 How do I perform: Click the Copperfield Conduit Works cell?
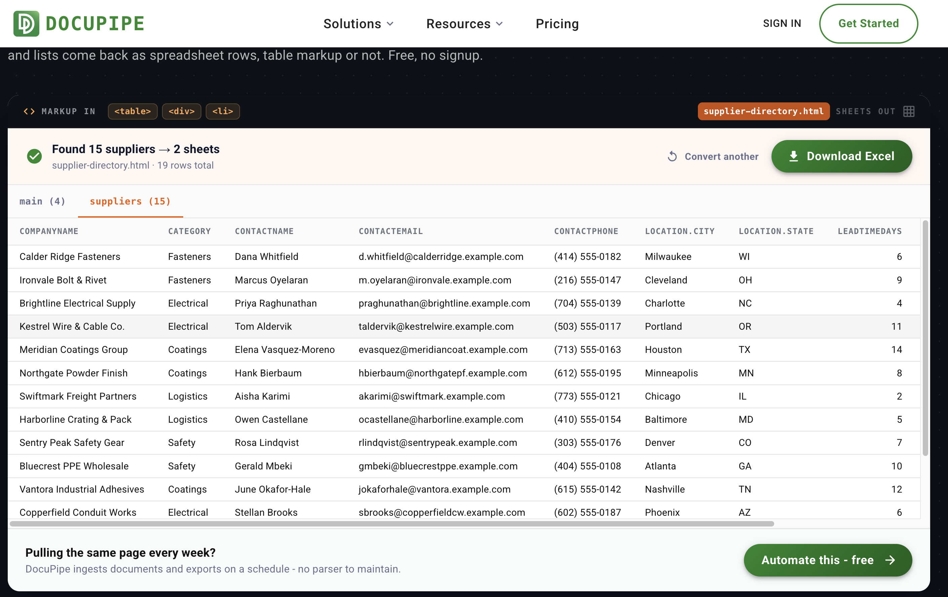tap(78, 512)
